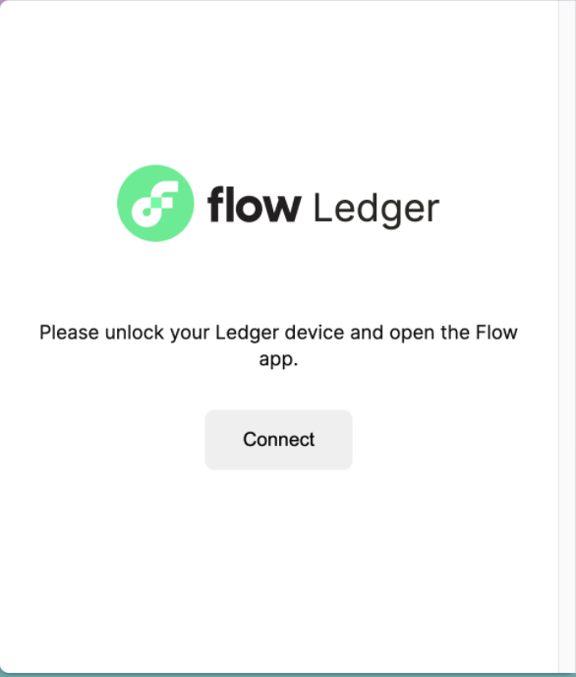576x677 pixels.
Task: Click the bold "flow" wordmark
Action: coord(254,205)
